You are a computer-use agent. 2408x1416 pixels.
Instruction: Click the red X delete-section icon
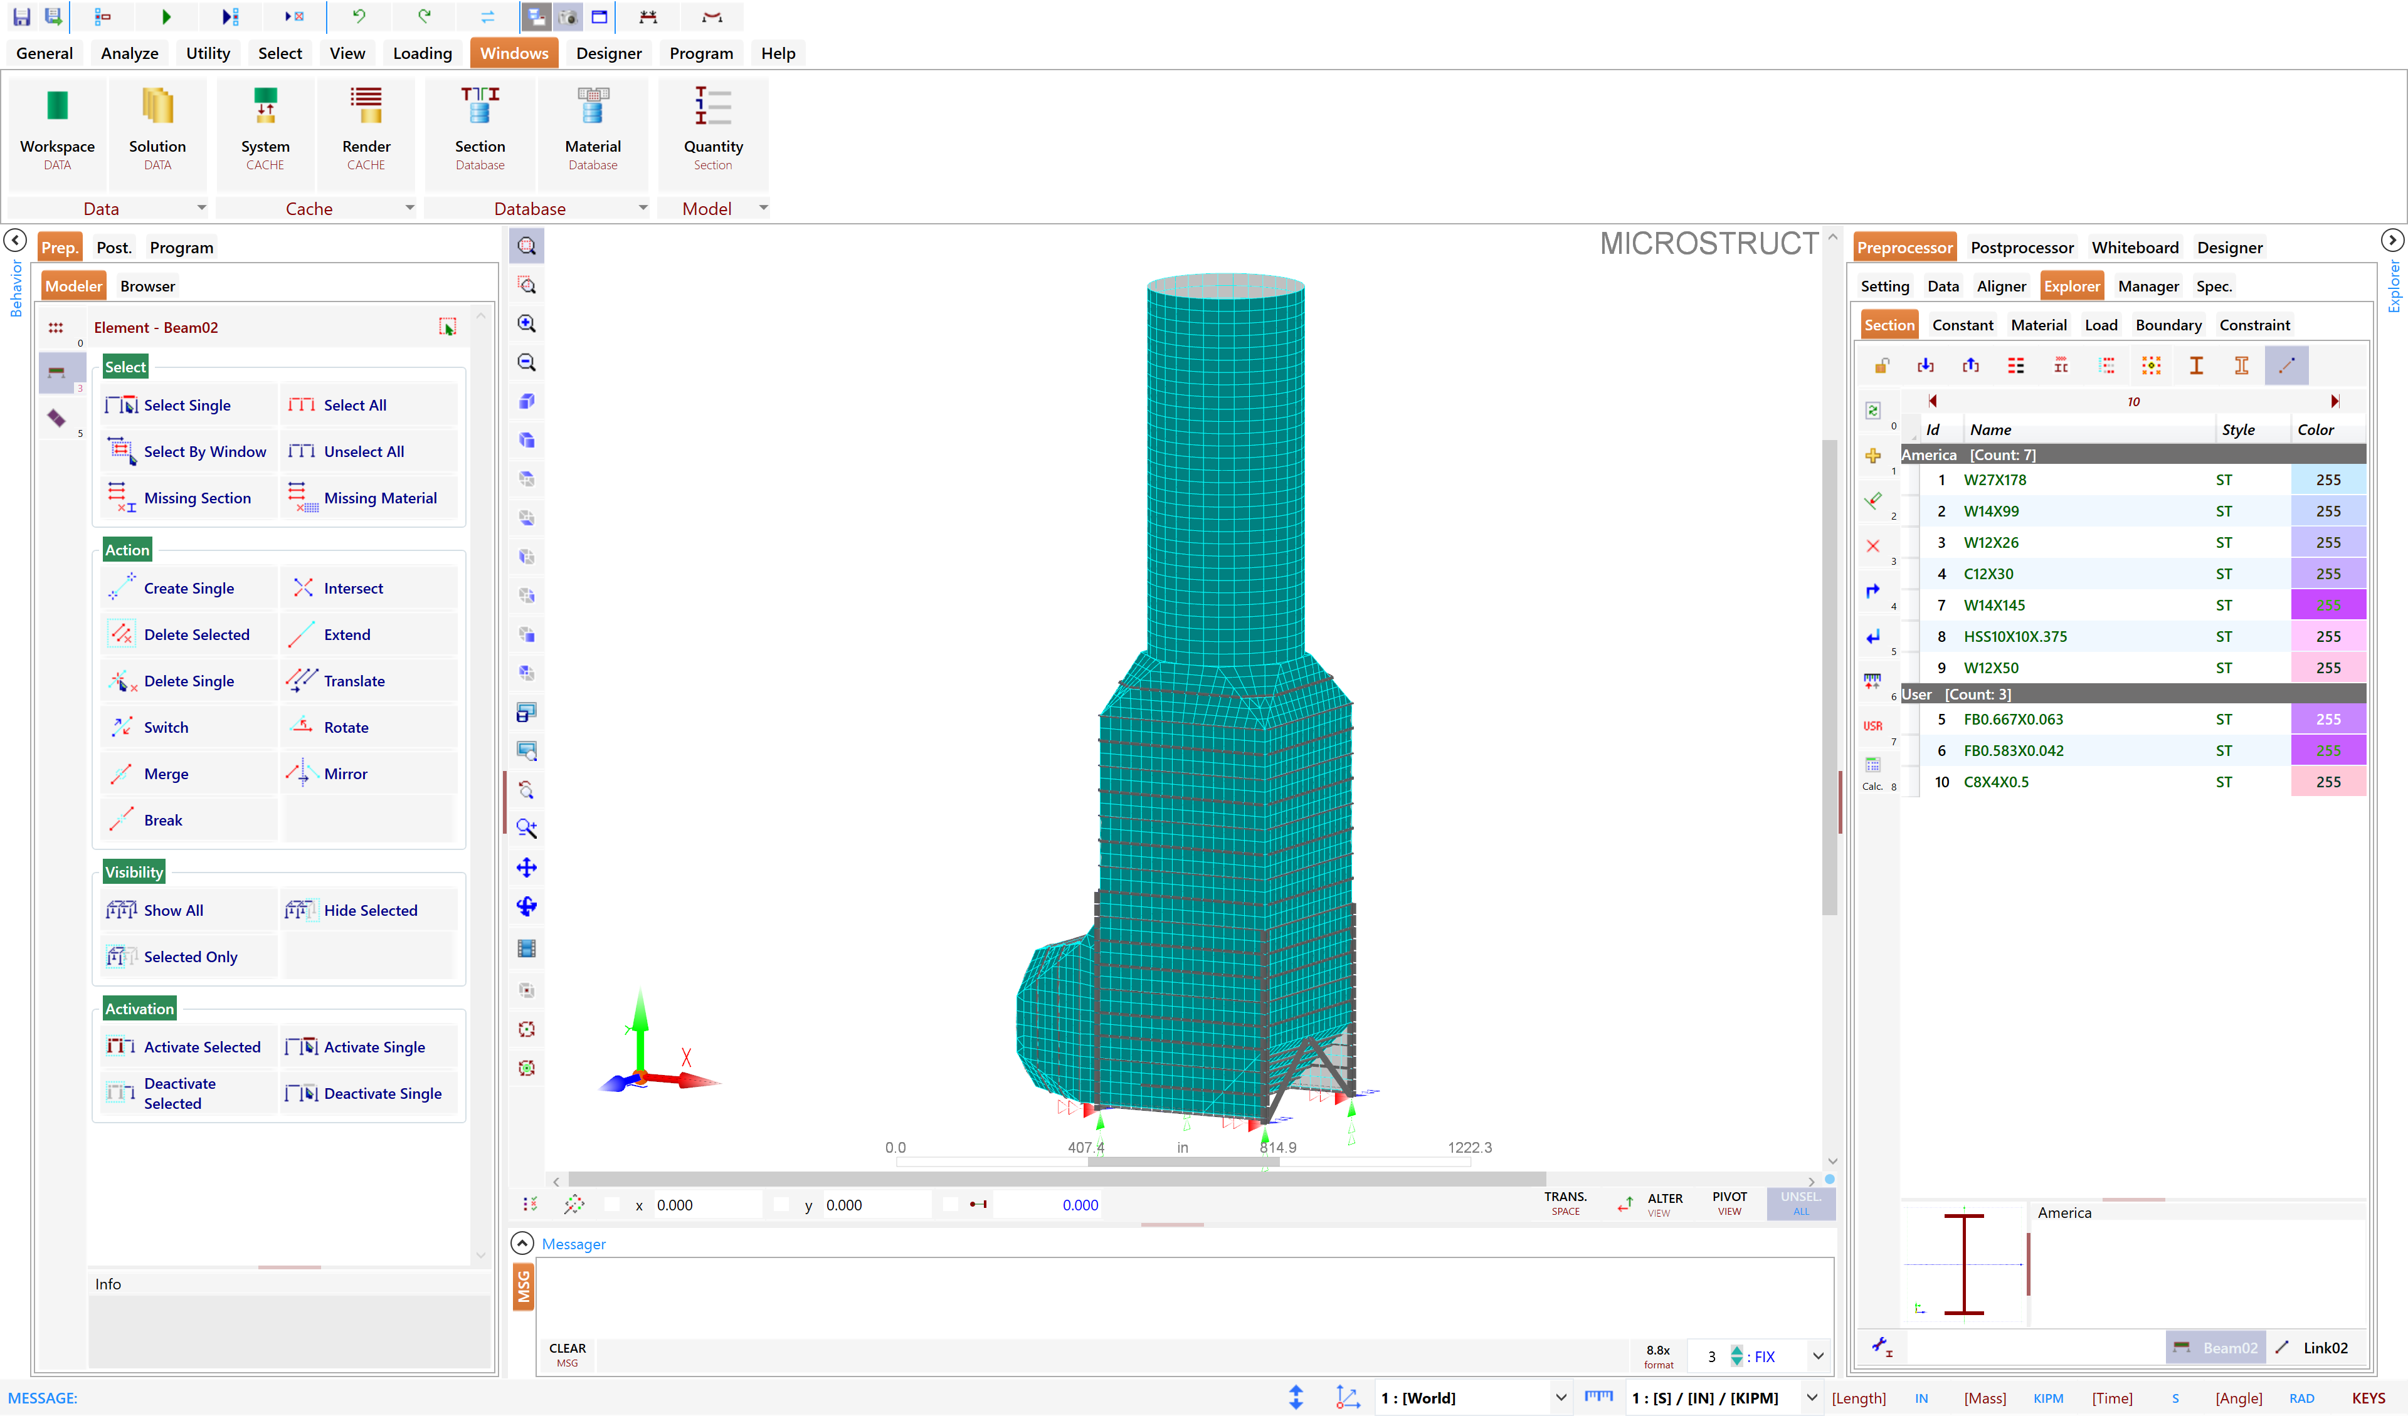point(1873,547)
